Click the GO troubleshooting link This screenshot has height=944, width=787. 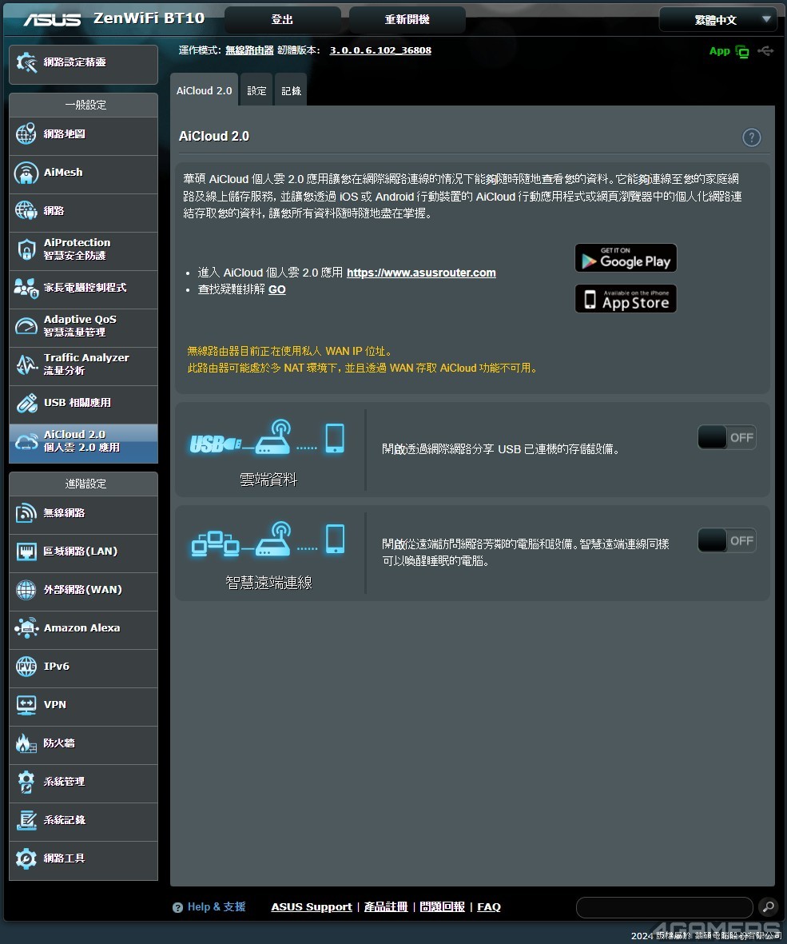(276, 289)
